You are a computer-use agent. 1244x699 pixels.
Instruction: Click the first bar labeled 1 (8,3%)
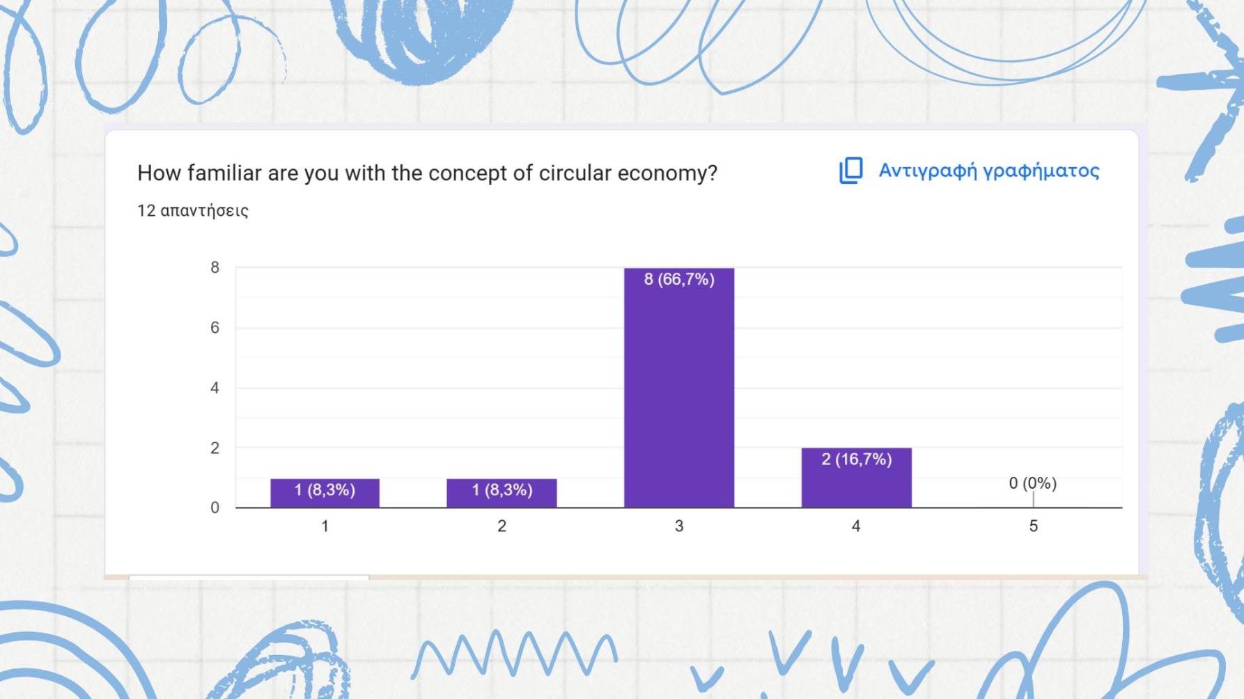pyautogui.click(x=325, y=493)
